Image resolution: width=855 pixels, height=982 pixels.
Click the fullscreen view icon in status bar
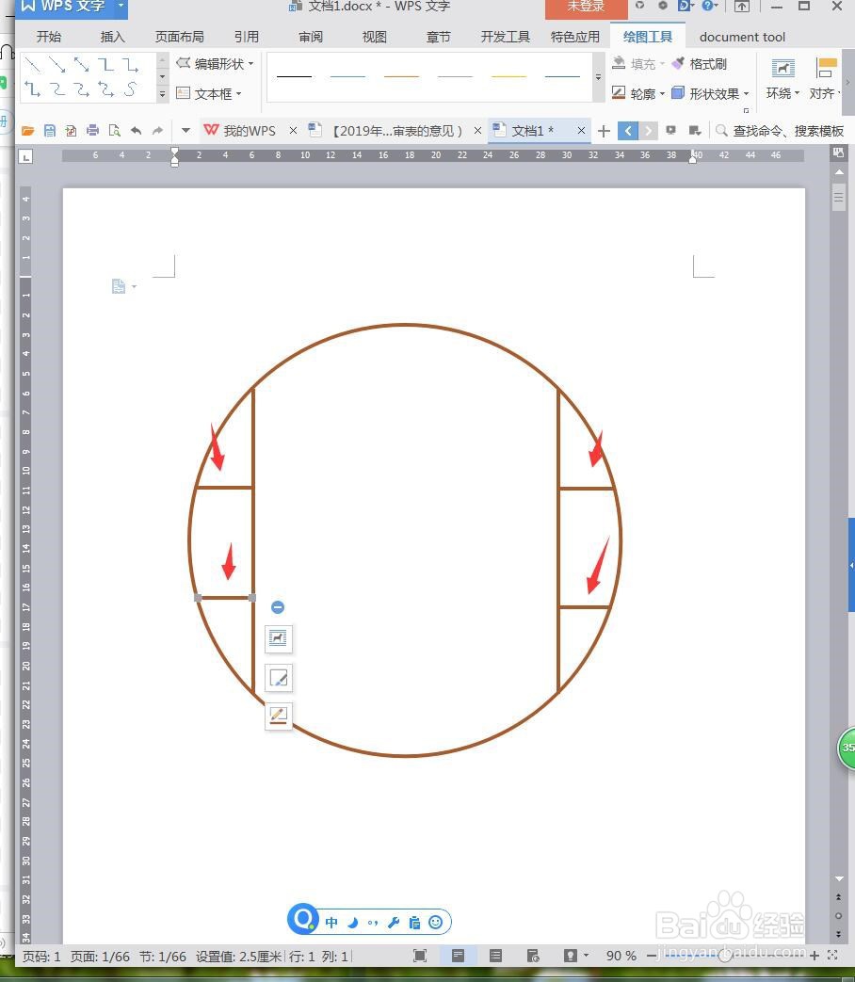point(420,955)
